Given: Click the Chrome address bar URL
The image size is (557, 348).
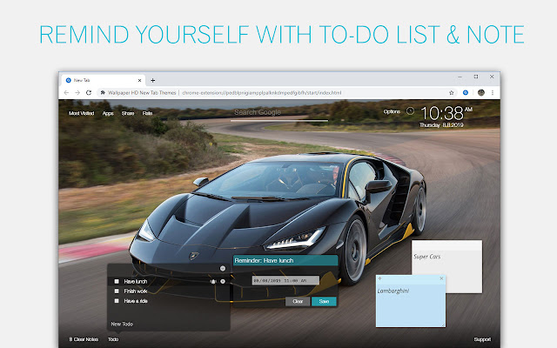Looking at the screenshot, I should pyautogui.click(x=262, y=93).
